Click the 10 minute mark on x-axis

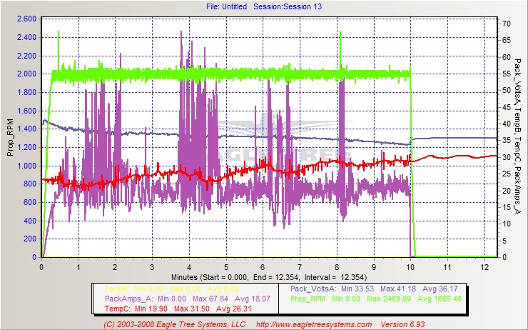[410, 266]
